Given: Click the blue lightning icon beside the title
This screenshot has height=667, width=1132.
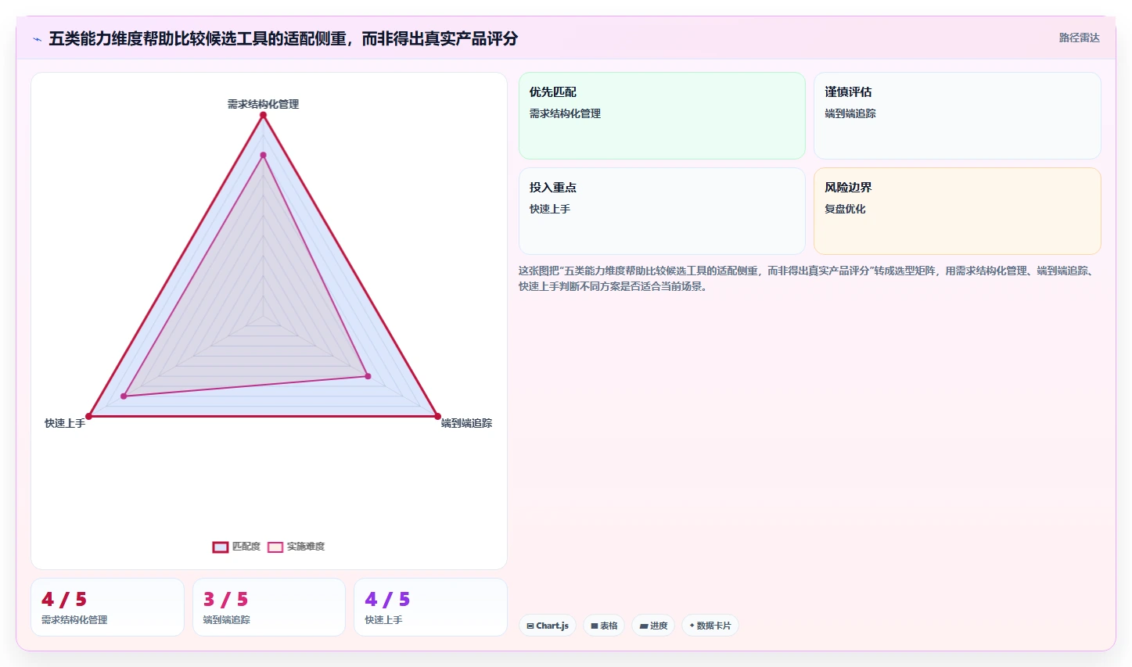Looking at the screenshot, I should click(37, 39).
